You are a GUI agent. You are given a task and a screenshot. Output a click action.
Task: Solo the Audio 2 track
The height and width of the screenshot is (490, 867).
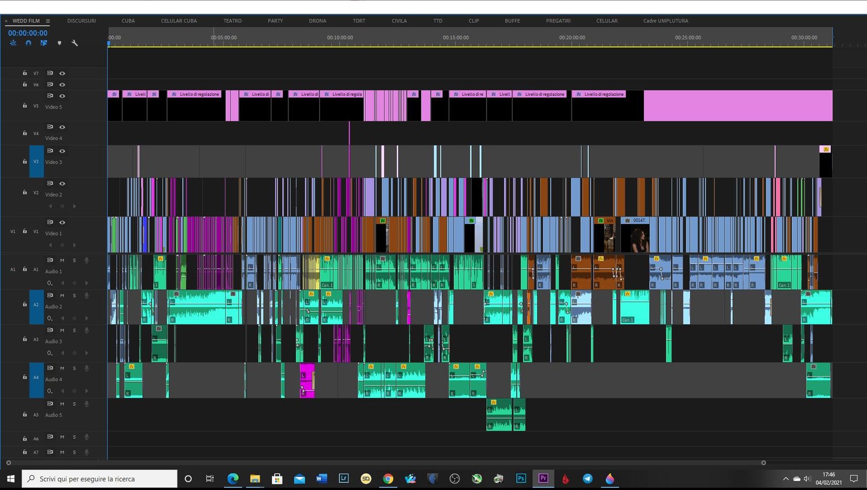click(x=75, y=296)
